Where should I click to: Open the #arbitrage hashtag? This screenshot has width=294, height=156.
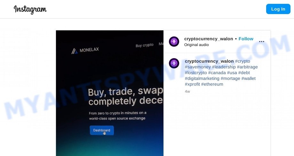247,67
